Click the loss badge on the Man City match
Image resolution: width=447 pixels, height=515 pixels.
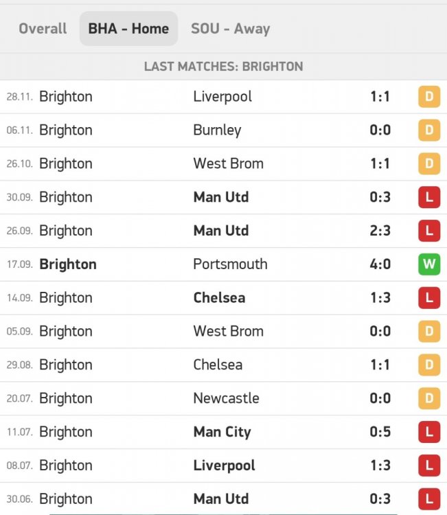(429, 433)
